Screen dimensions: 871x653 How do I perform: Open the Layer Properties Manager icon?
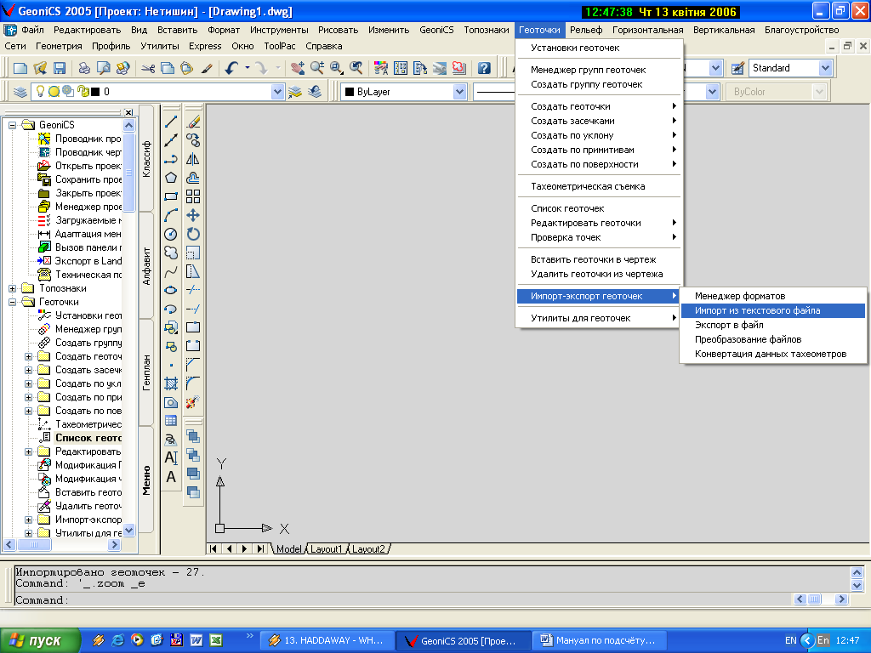click(x=20, y=92)
